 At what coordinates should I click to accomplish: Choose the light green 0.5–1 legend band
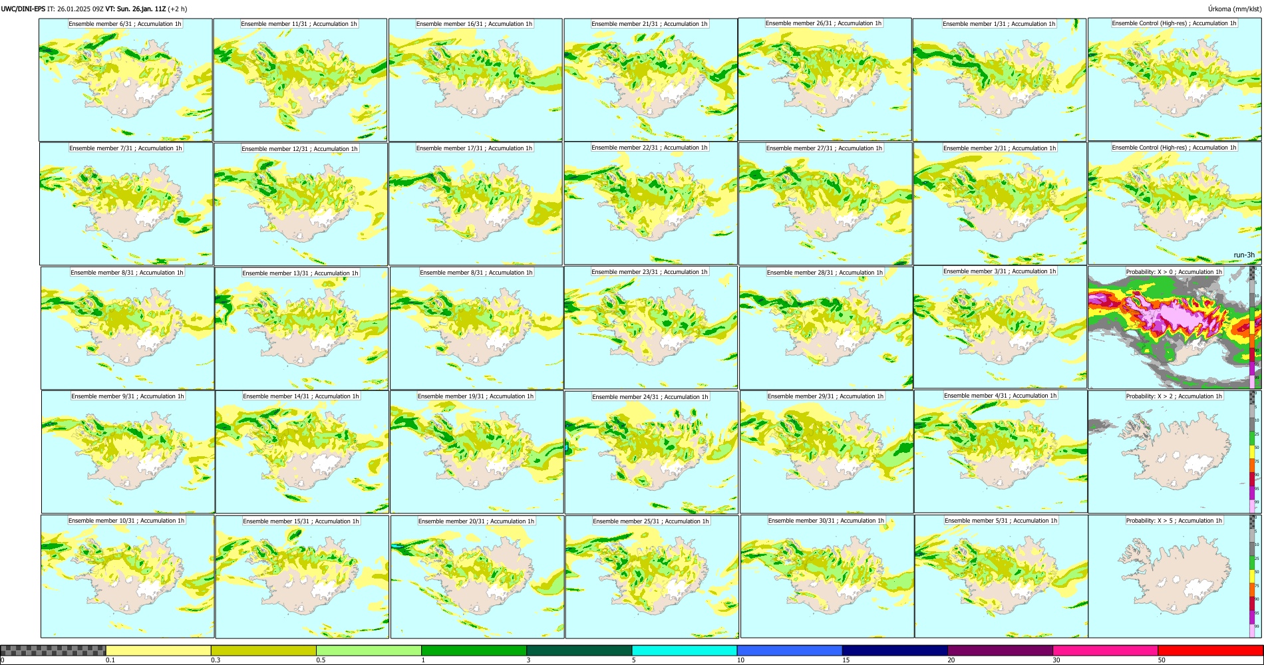coord(369,650)
